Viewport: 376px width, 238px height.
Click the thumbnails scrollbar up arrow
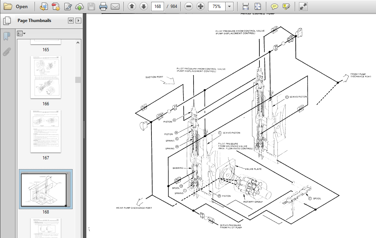pos(78,43)
